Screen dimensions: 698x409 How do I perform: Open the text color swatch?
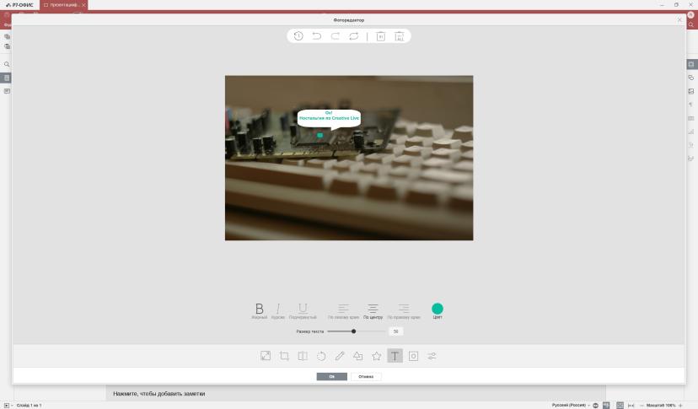438,309
